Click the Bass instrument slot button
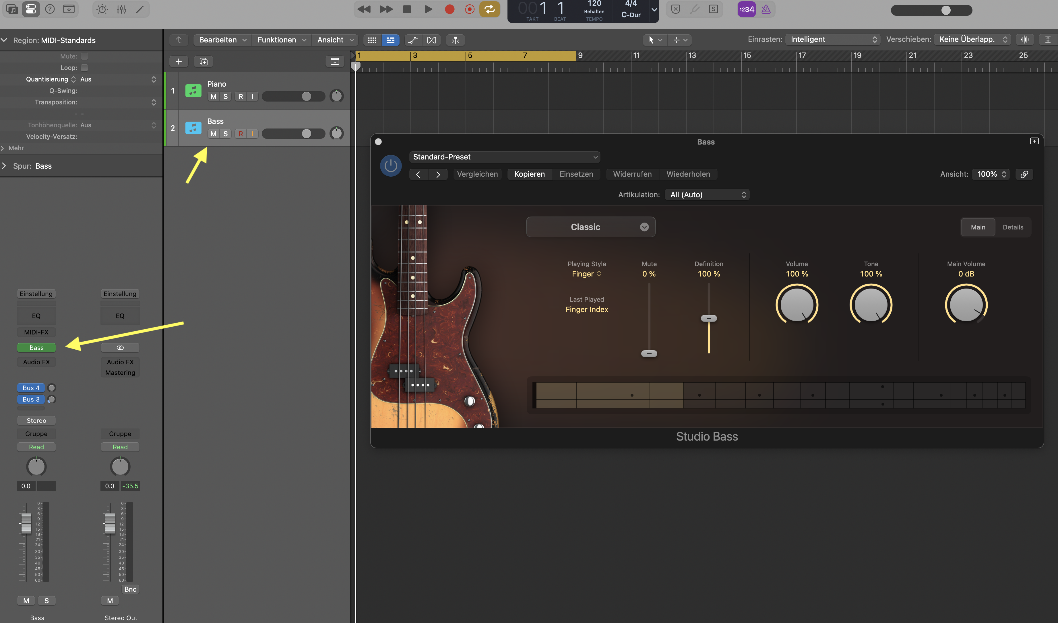 (36, 348)
